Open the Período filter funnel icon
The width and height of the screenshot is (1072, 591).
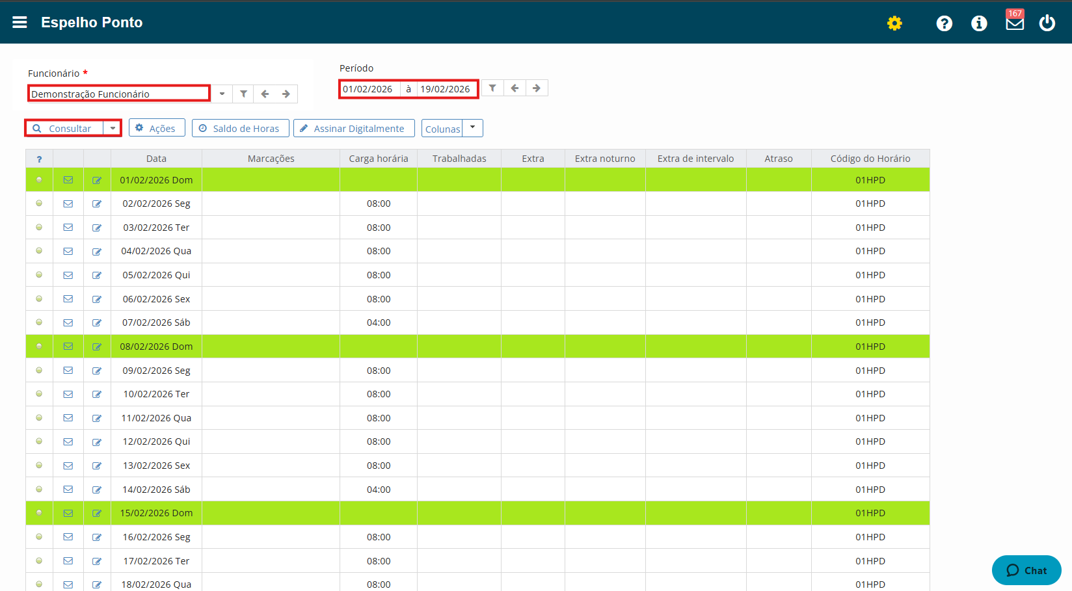pos(492,88)
